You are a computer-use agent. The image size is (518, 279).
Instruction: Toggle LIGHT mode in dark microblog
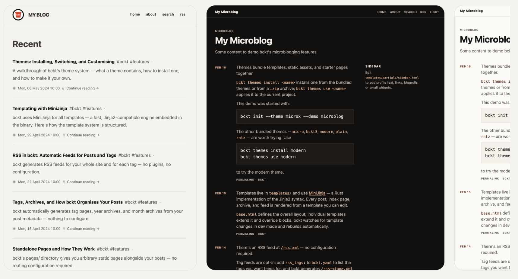(x=434, y=12)
